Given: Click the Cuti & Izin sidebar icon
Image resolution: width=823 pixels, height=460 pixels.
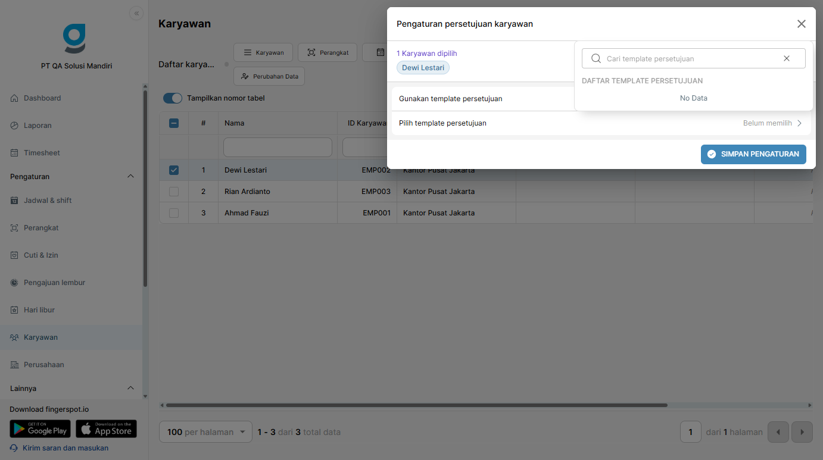Looking at the screenshot, I should click(14, 255).
